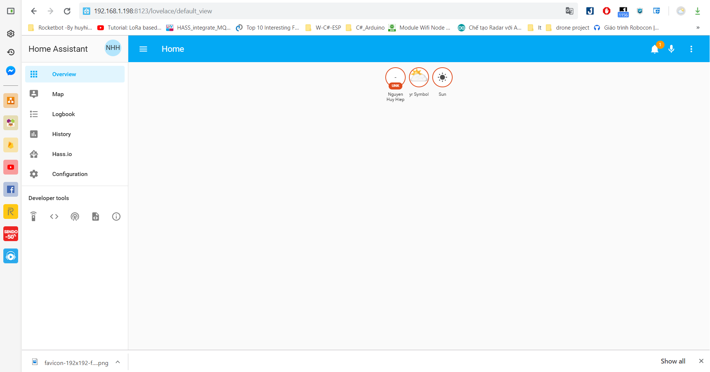
Task: Open downloaded favicon-192x192 png file
Action: (70, 362)
